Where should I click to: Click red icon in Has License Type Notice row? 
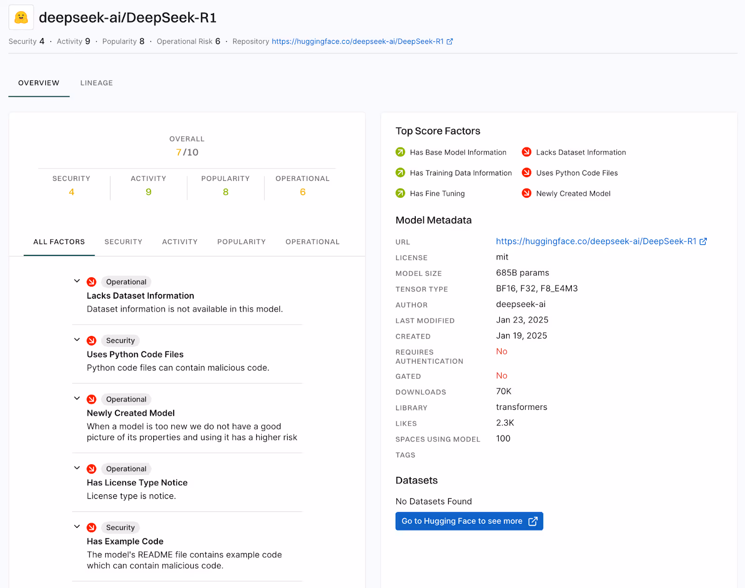(92, 469)
